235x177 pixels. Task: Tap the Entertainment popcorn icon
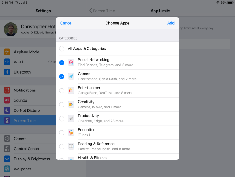pos(71,90)
